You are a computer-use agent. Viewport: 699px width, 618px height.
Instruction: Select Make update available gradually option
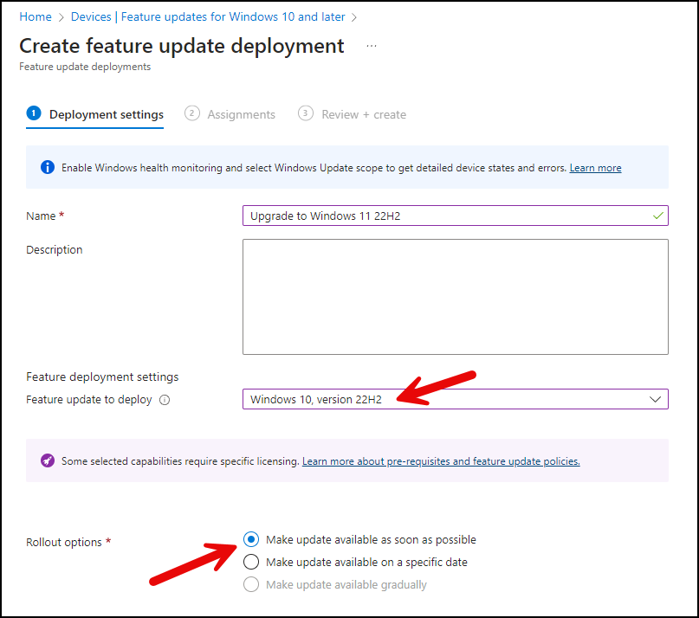click(x=251, y=584)
